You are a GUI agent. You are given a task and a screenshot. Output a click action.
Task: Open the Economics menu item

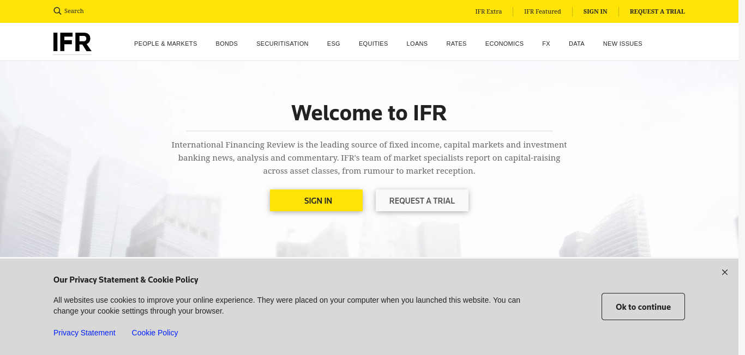[504, 44]
